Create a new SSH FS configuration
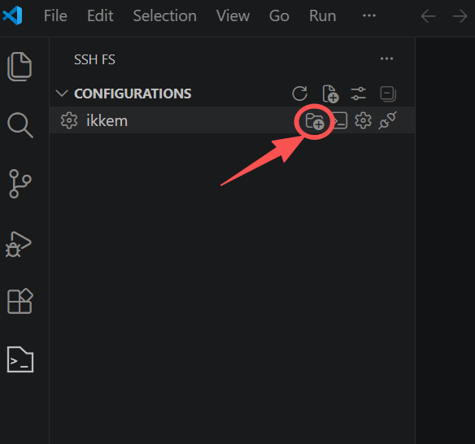This screenshot has width=475, height=444. pyautogui.click(x=330, y=94)
